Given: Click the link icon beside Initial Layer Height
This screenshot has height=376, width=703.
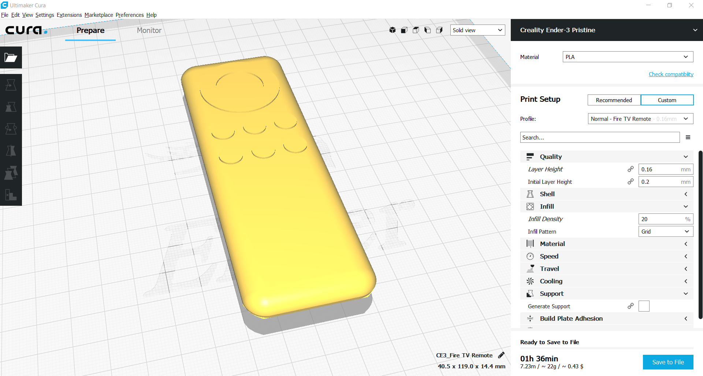Looking at the screenshot, I should click(631, 182).
